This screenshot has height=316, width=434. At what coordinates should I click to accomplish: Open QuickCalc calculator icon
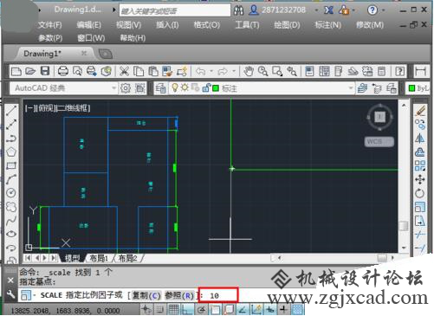click(x=382, y=71)
